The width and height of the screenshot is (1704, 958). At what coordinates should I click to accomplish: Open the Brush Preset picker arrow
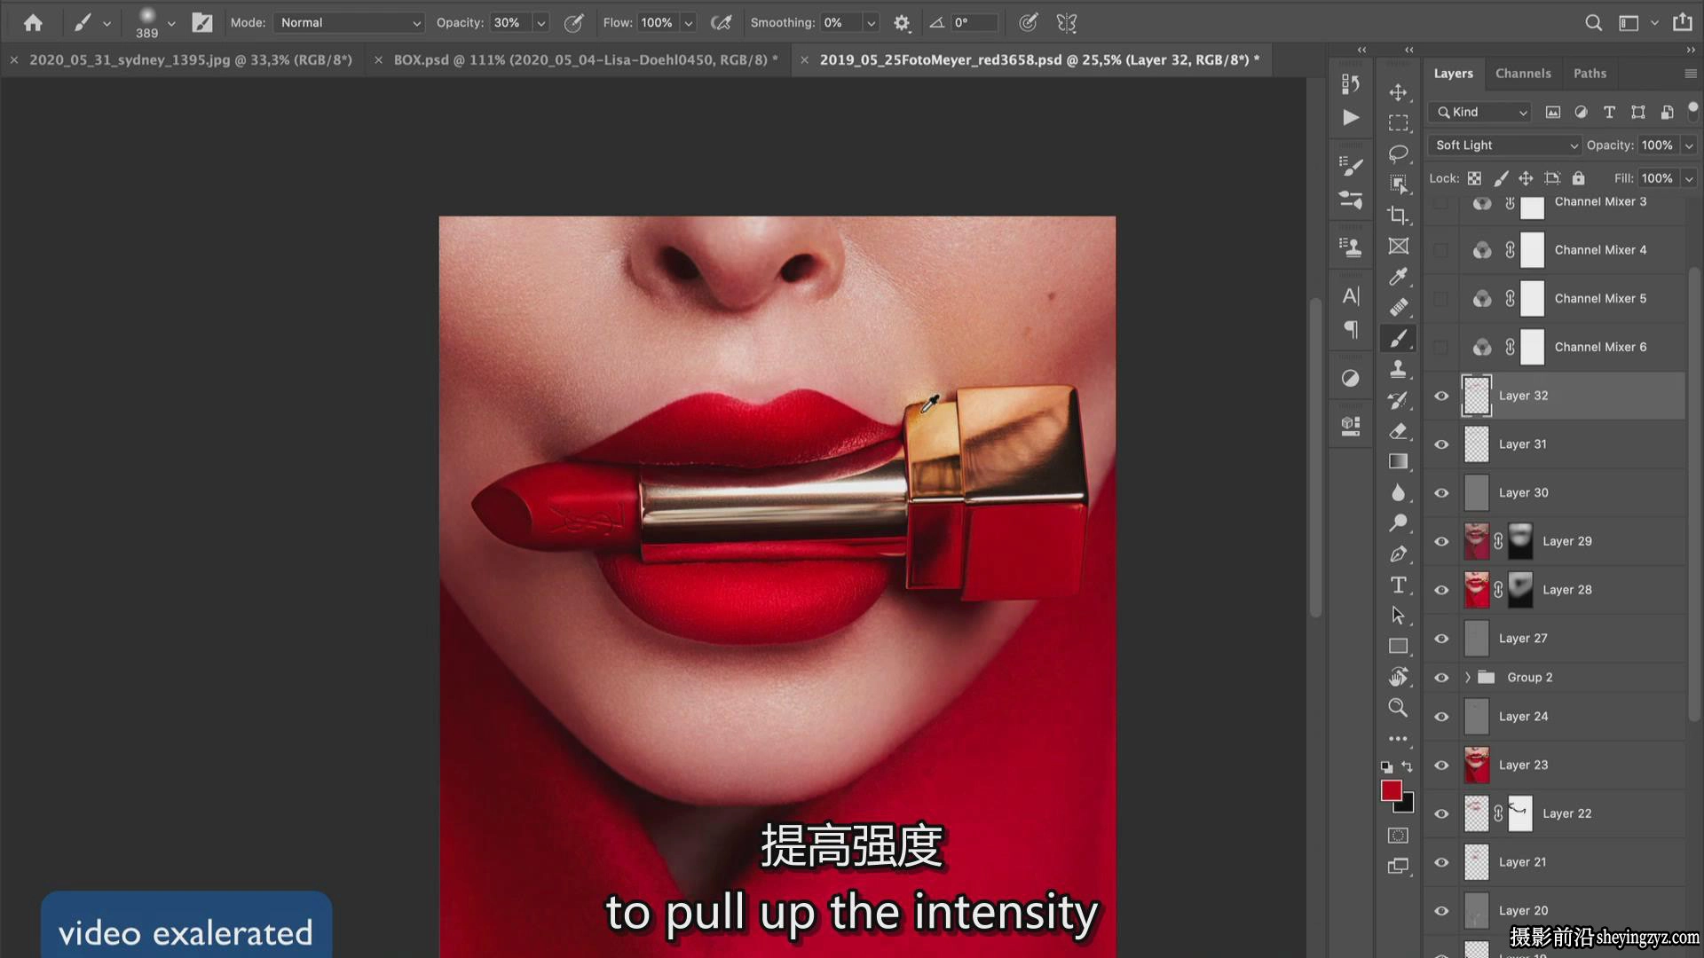click(x=171, y=23)
